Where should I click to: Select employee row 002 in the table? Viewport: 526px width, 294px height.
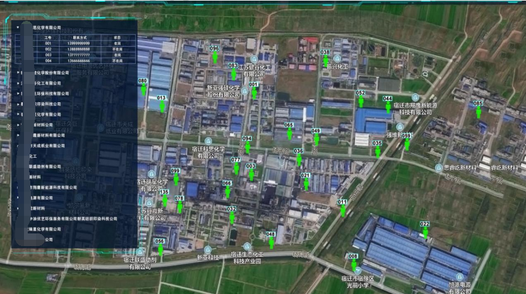47,49
